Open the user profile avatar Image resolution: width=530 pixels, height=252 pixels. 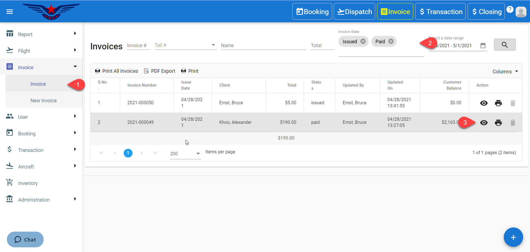click(521, 12)
